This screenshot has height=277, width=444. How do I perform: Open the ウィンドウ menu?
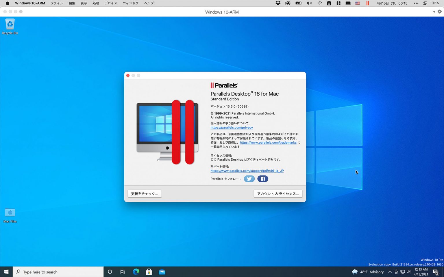[x=131, y=3]
